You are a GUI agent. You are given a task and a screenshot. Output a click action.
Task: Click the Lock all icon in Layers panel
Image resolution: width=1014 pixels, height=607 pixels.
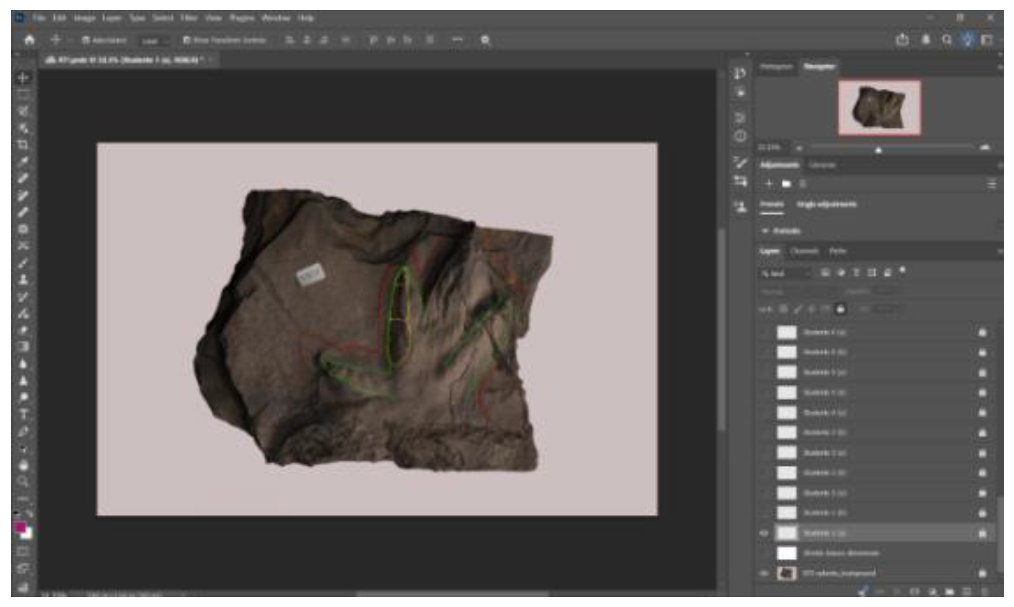pyautogui.click(x=840, y=310)
